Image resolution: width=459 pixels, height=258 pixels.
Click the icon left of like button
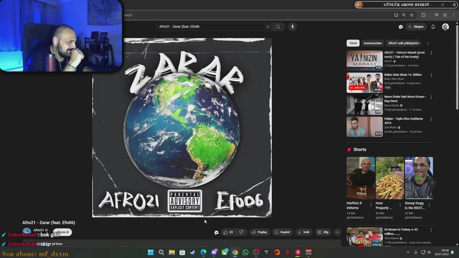216,232
